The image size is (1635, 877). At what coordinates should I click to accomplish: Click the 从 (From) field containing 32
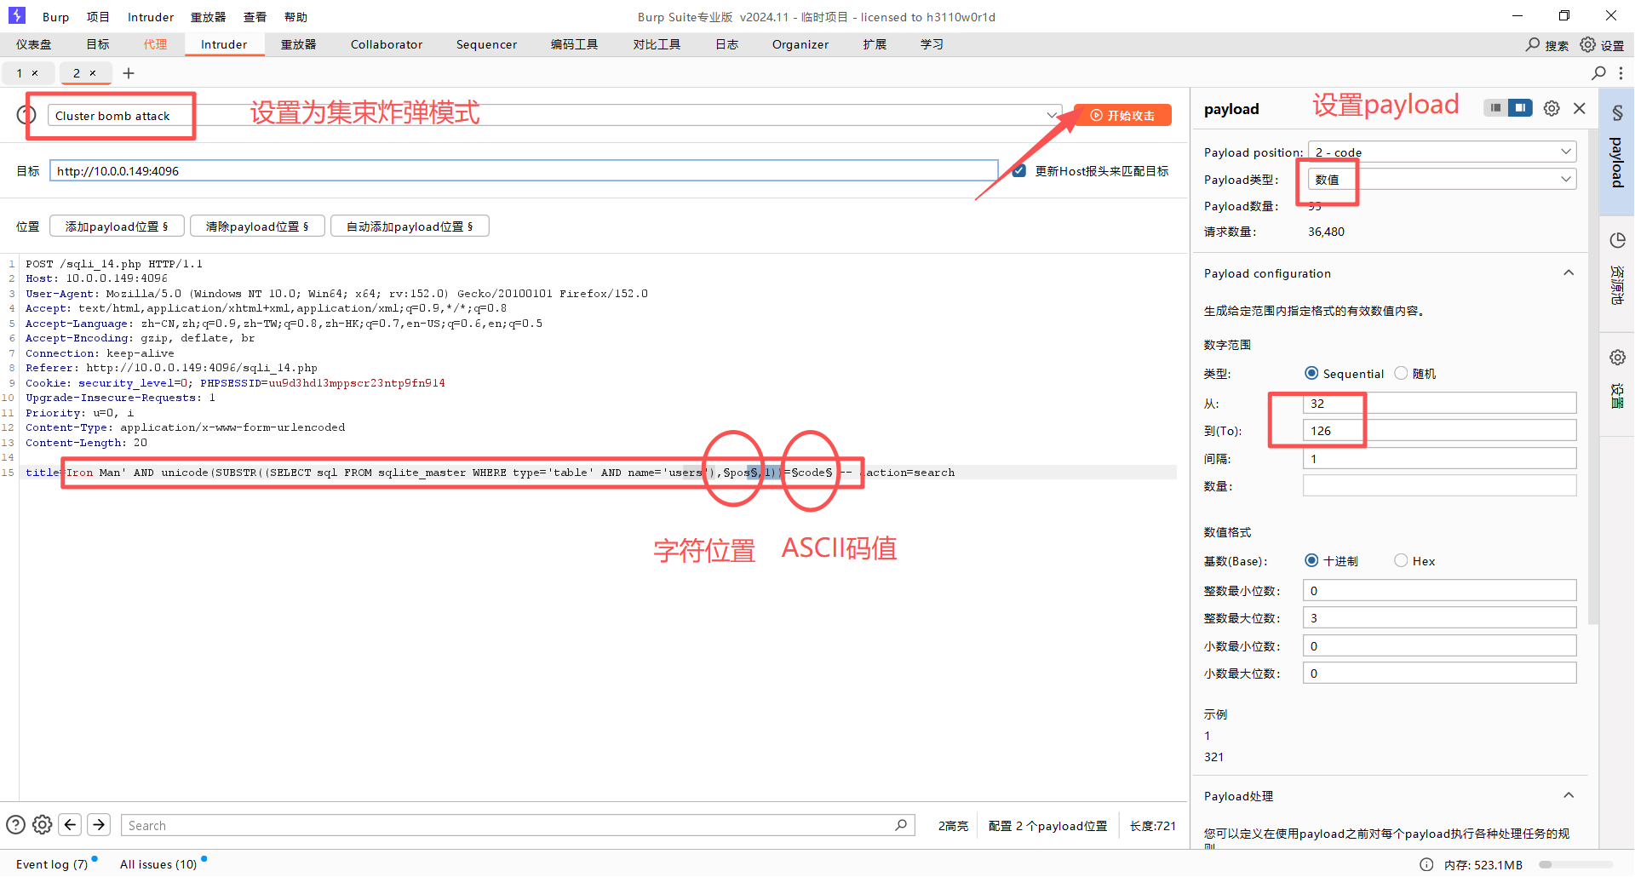1439,403
